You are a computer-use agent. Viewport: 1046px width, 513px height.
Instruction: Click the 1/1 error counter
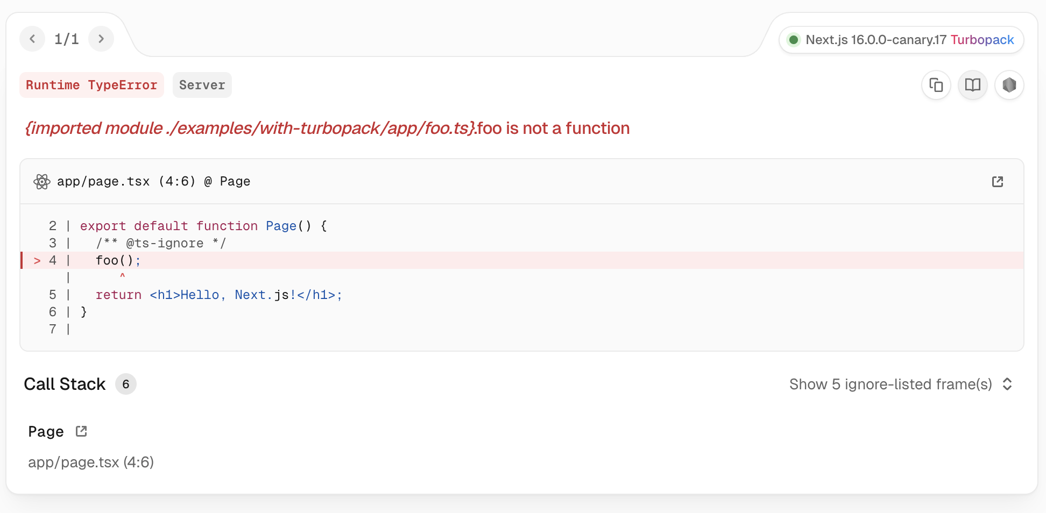(x=67, y=39)
